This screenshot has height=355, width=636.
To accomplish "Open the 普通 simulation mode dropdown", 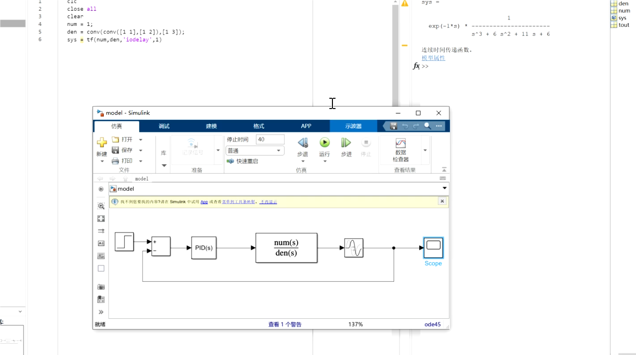I will click(255, 151).
